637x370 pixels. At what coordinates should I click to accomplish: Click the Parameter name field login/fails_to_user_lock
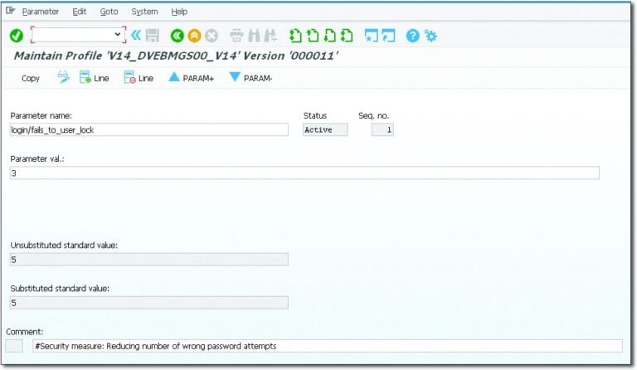(x=149, y=130)
